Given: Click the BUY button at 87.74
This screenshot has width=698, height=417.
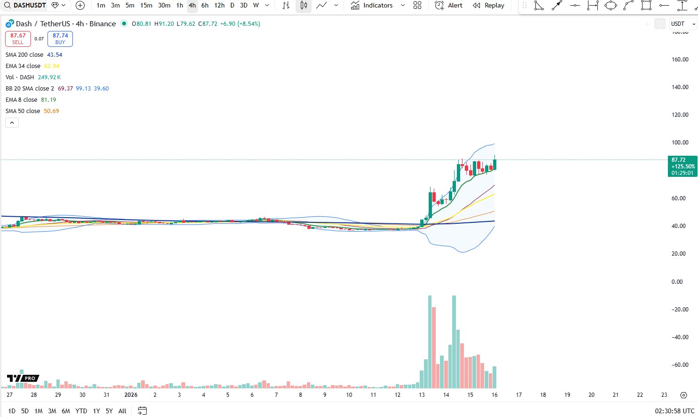Looking at the screenshot, I should 60,38.
